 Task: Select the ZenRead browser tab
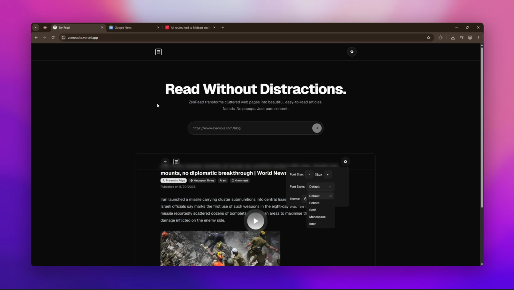point(78,27)
